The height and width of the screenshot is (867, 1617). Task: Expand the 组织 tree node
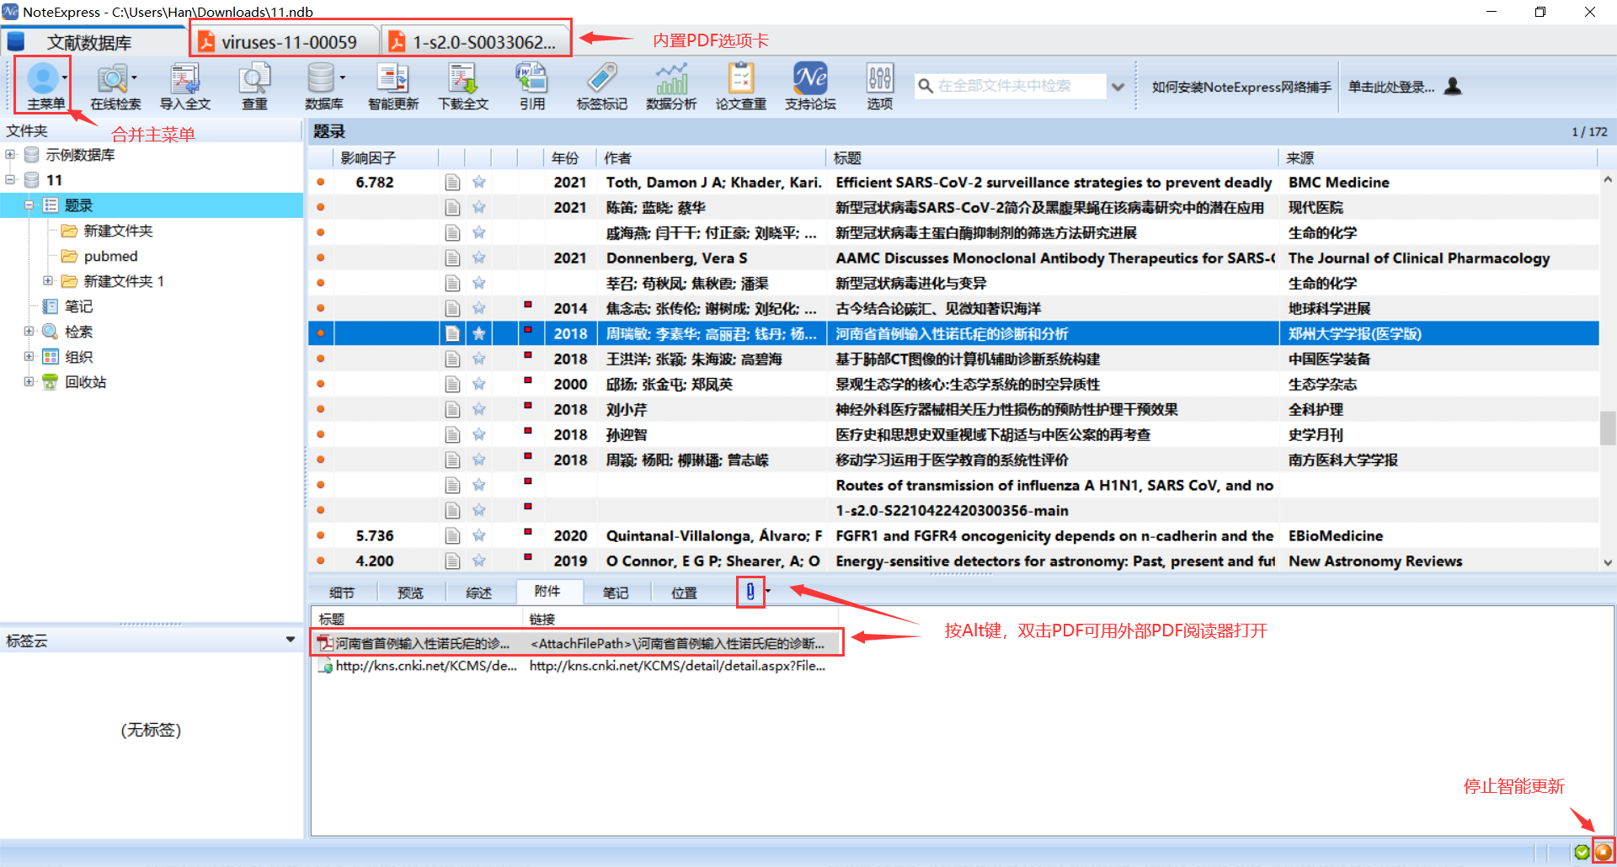click(x=29, y=356)
